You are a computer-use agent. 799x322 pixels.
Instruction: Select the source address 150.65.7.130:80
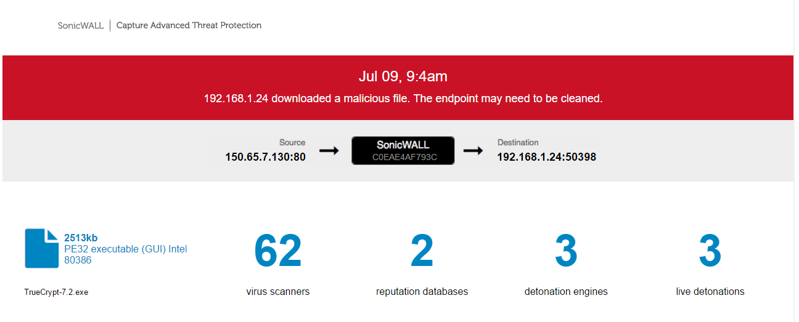coord(265,157)
